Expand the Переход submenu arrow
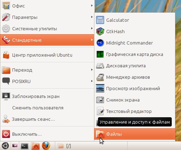The image size is (181, 150). coord(92,70)
